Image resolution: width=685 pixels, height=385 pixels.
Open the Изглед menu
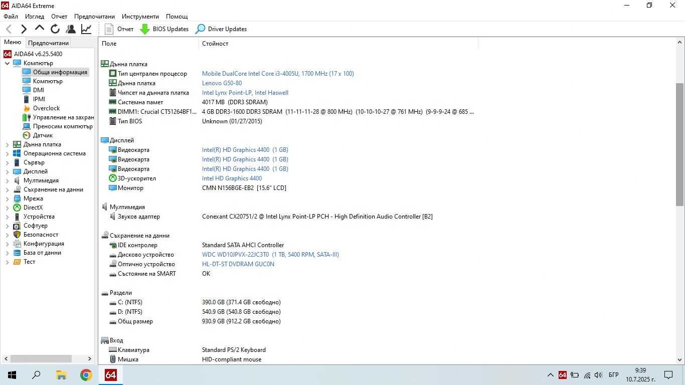click(x=35, y=17)
